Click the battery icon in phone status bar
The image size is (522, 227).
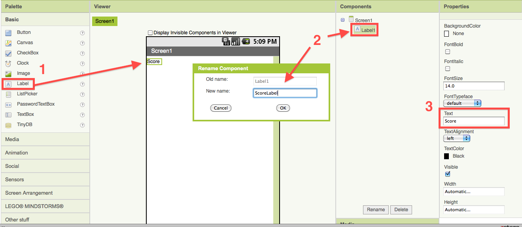click(x=246, y=41)
